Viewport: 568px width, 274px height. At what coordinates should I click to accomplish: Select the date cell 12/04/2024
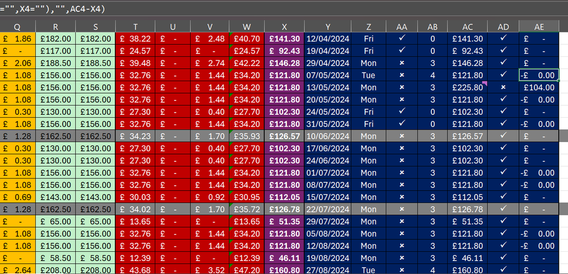pyautogui.click(x=327, y=39)
